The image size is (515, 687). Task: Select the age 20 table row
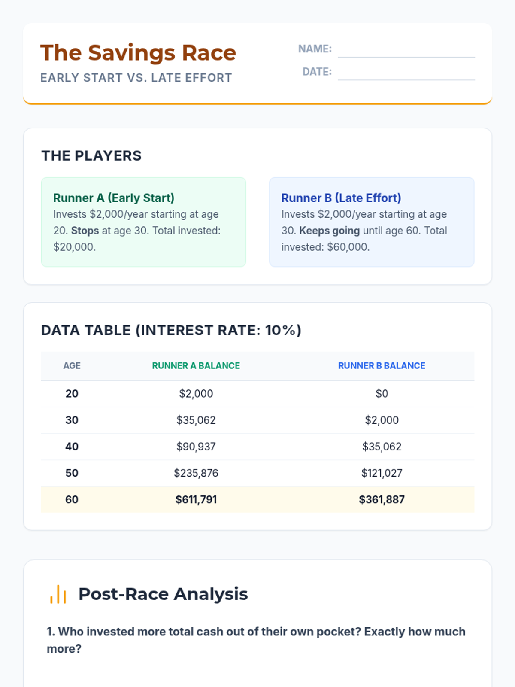click(x=257, y=394)
